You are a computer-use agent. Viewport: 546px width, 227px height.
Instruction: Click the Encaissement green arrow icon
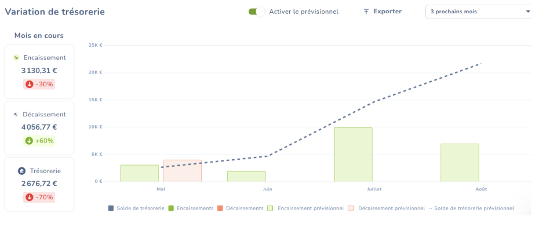pos(16,58)
